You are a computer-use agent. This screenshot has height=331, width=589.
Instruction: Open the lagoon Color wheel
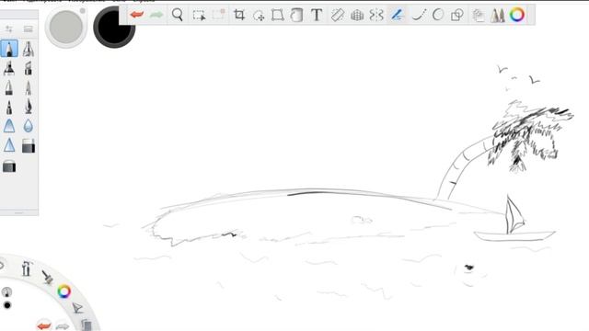64,291
